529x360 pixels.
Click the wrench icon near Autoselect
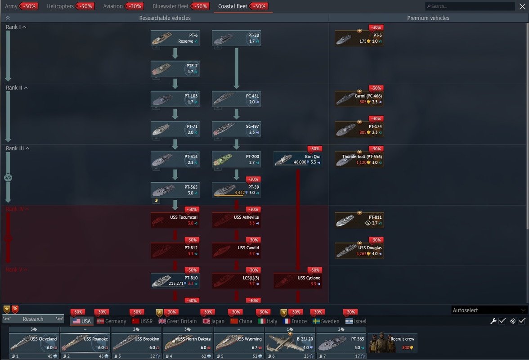click(493, 321)
